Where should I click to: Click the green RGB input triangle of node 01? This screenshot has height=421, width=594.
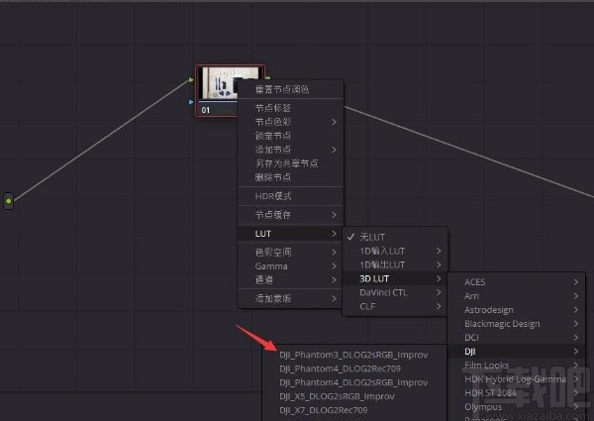[191, 80]
